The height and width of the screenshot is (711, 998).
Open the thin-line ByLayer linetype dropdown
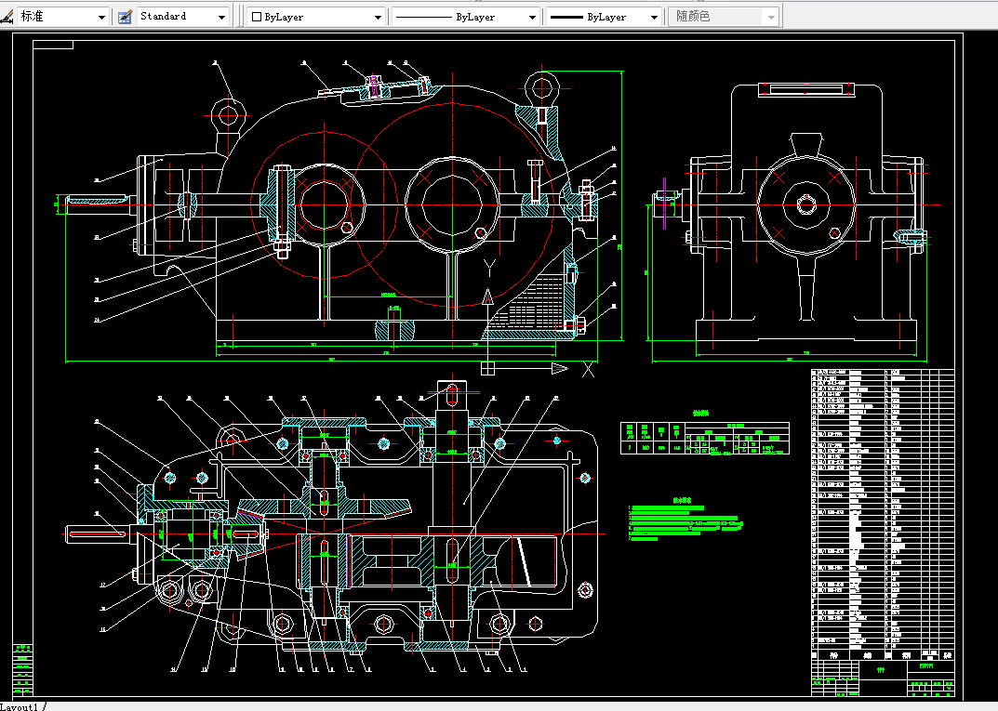click(x=465, y=17)
